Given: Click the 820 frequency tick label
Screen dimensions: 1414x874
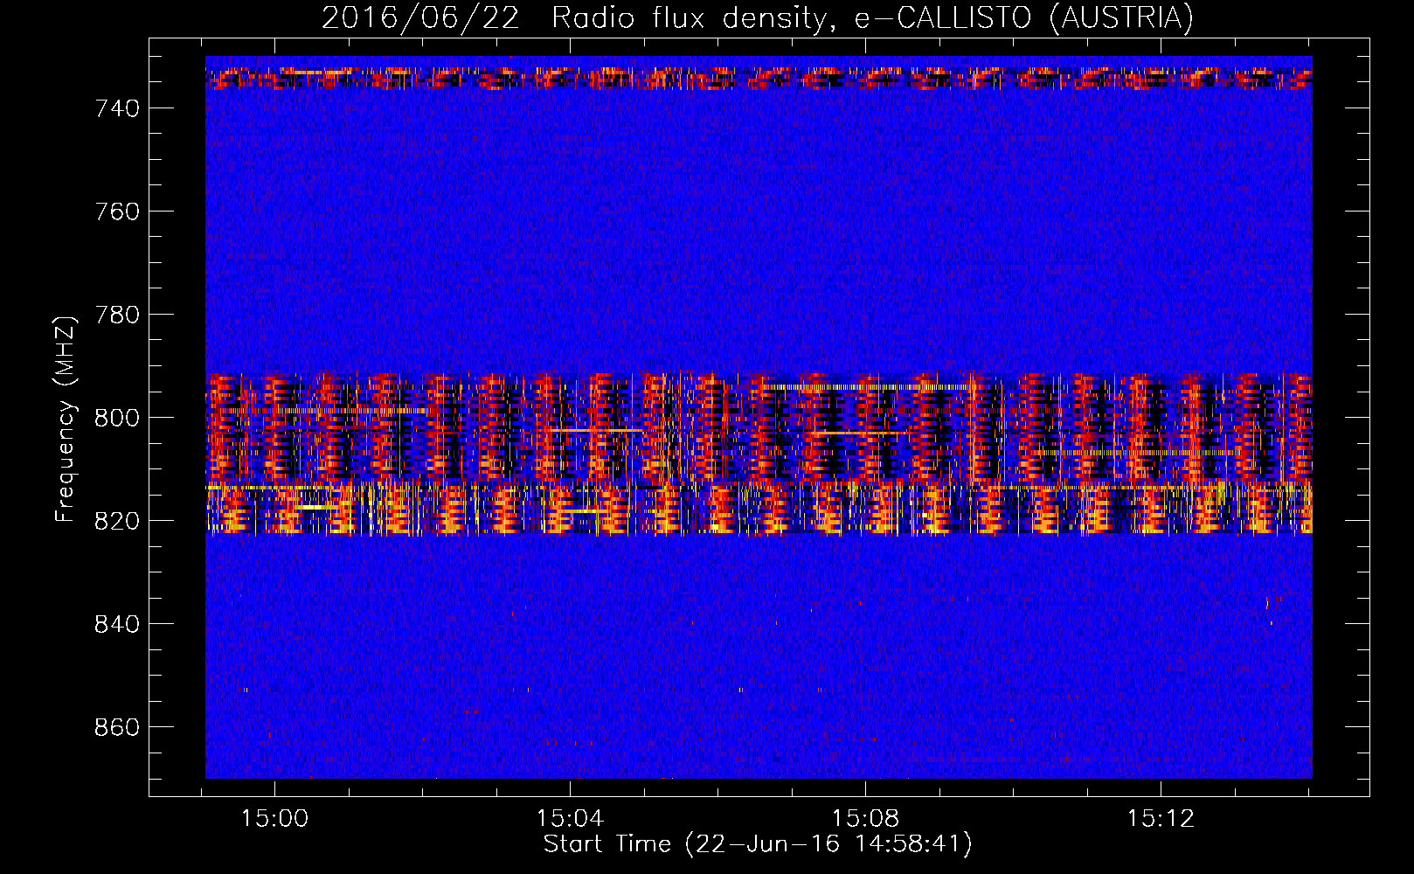Looking at the screenshot, I should coord(117,521).
